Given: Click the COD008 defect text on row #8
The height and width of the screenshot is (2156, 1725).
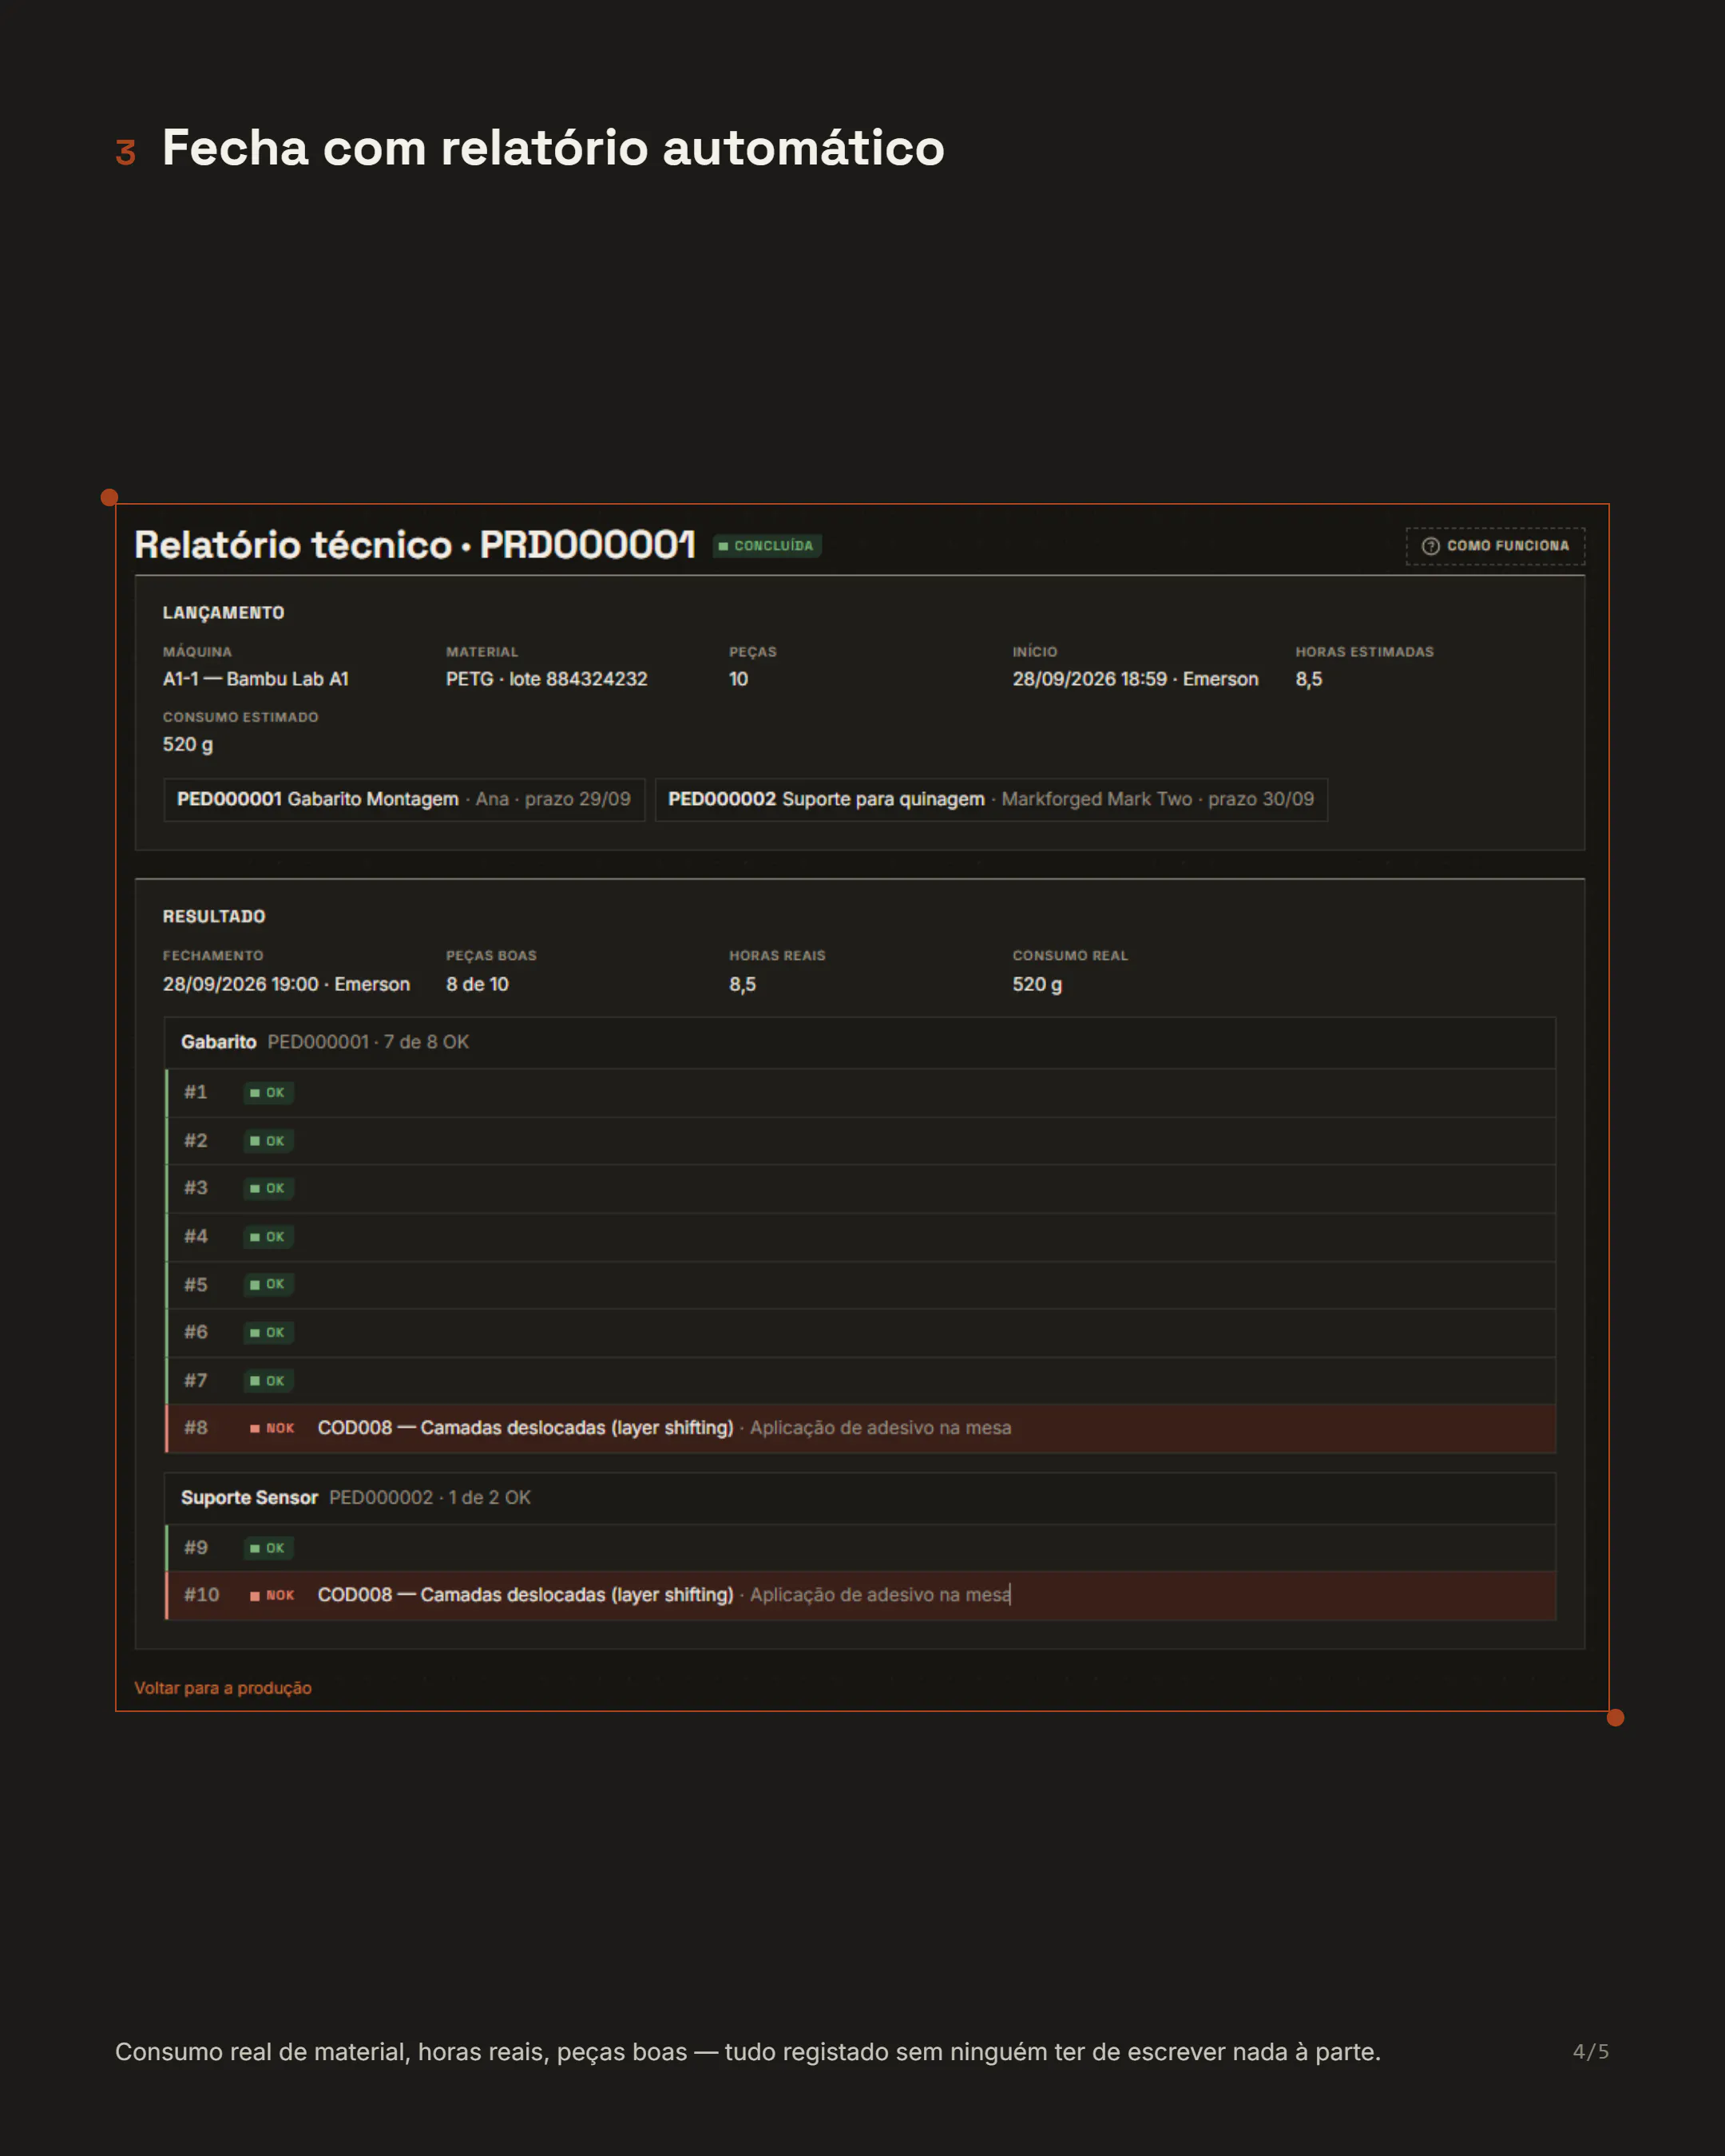Looking at the screenshot, I should [525, 1428].
